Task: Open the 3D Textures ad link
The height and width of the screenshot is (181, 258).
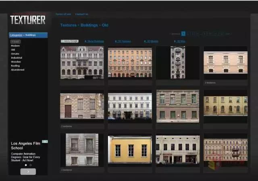Action: [x=123, y=41]
